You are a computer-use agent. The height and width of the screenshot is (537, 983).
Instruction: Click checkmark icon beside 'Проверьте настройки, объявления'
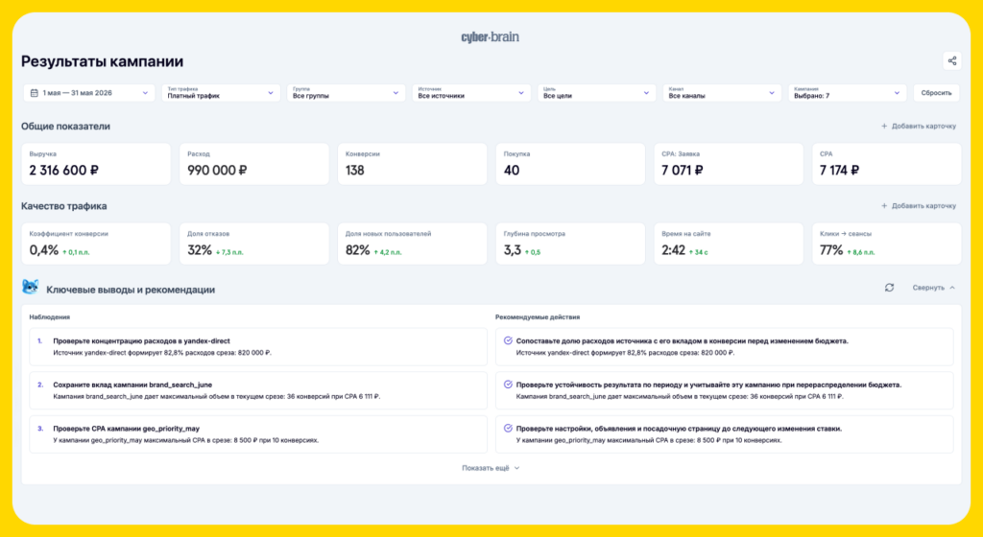coord(508,428)
